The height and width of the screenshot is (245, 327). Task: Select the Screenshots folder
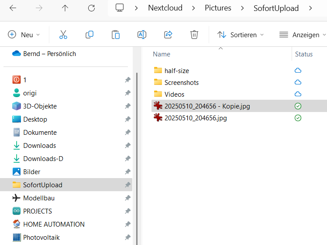click(181, 82)
